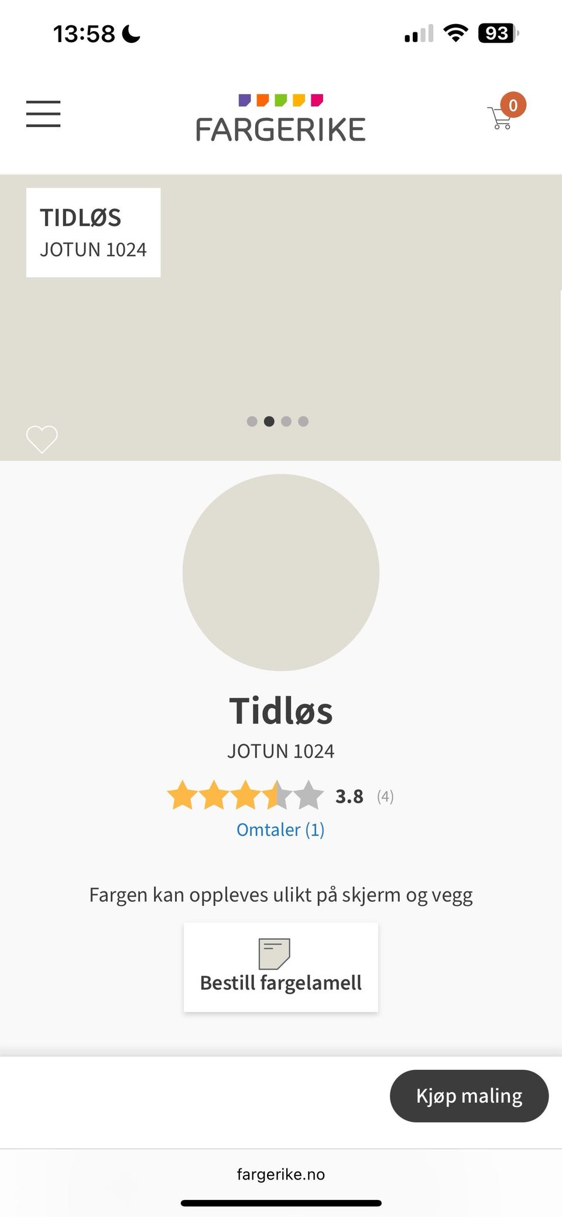562x1217 pixels.
Task: Select the third carousel dot
Action: coord(286,421)
